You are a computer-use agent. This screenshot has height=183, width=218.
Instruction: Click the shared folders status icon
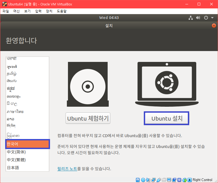(164, 180)
